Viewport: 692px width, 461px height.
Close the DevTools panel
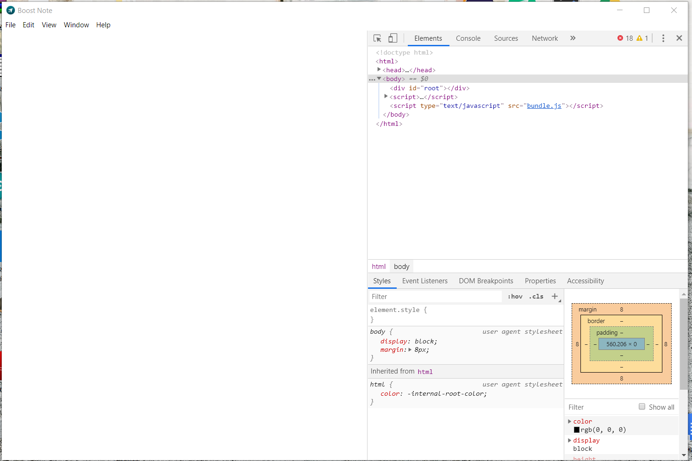[x=679, y=38]
